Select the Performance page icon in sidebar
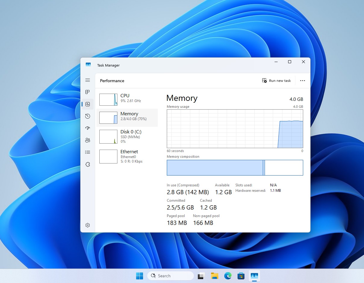 coord(88,104)
